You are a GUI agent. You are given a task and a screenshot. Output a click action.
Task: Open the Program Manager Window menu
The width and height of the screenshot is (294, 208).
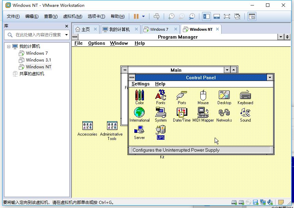(119, 43)
